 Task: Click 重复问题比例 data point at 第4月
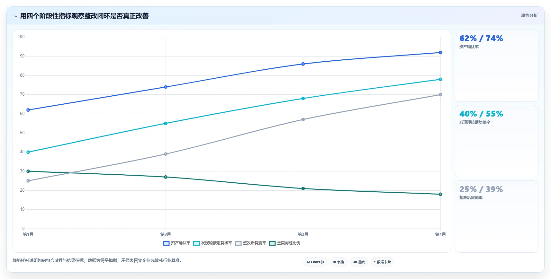click(440, 194)
